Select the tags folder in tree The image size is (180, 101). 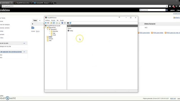[x=54, y=33]
